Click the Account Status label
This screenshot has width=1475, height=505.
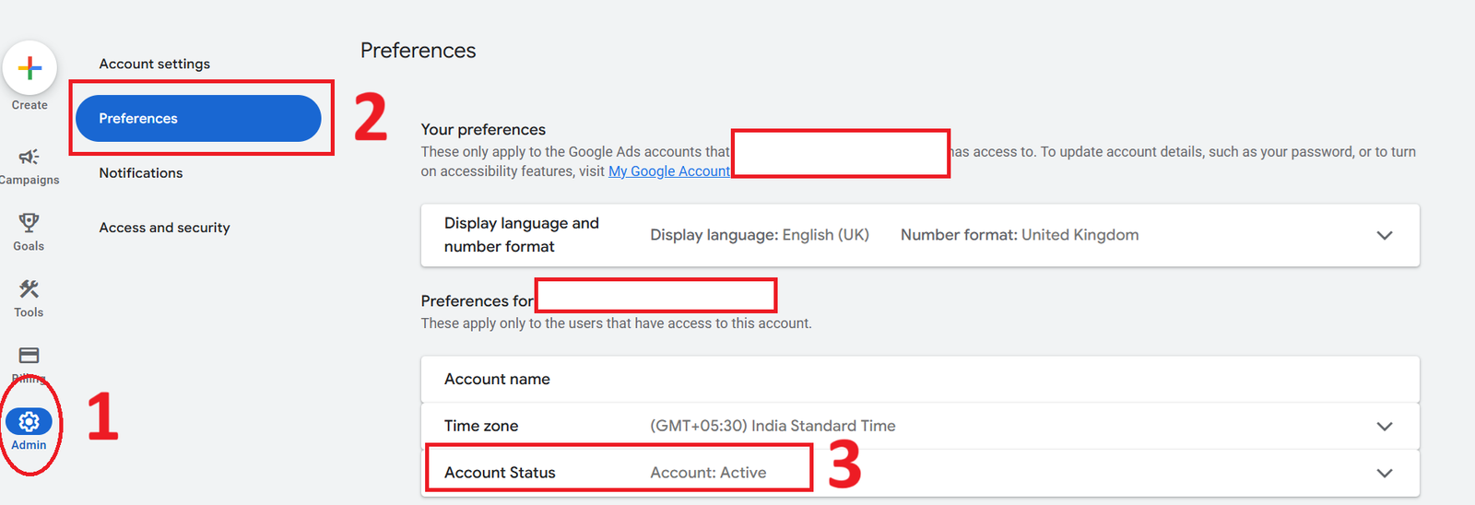pos(500,473)
